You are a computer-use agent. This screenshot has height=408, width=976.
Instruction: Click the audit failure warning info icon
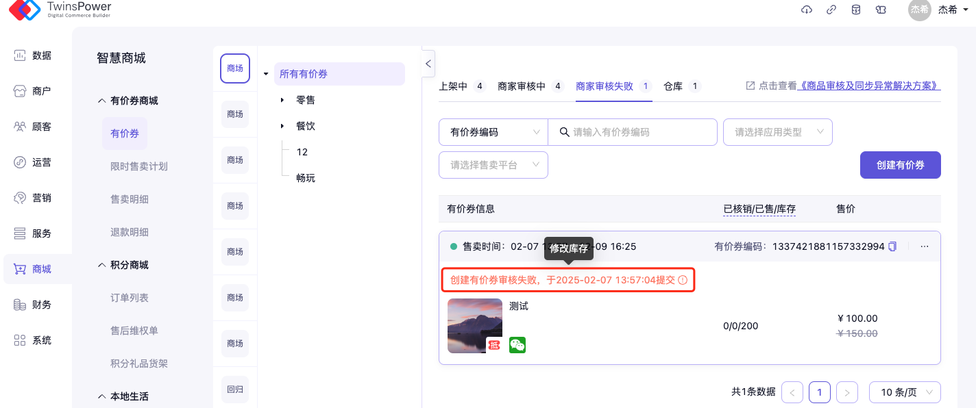683,280
